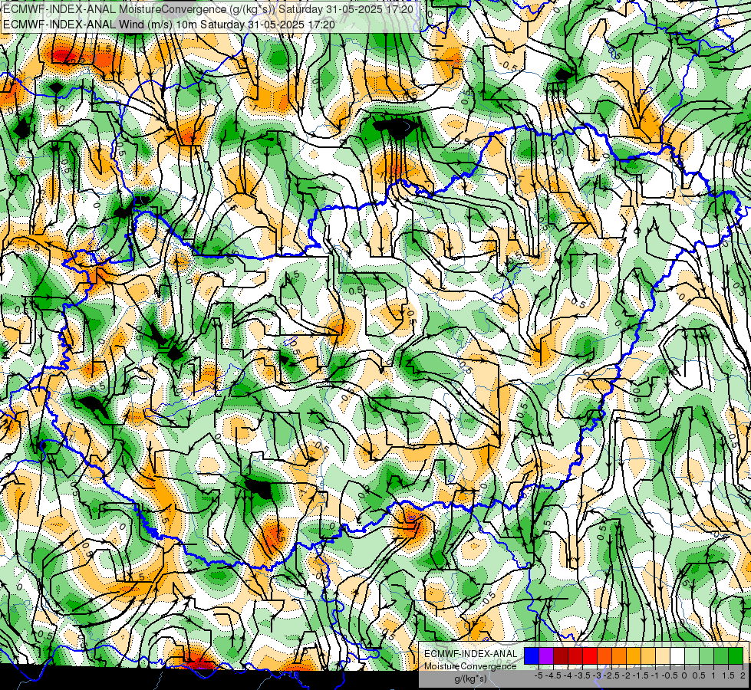Image resolution: width=751 pixels, height=690 pixels.
Task: Click the legend's MoistureConvergence label
Action: [x=470, y=666]
